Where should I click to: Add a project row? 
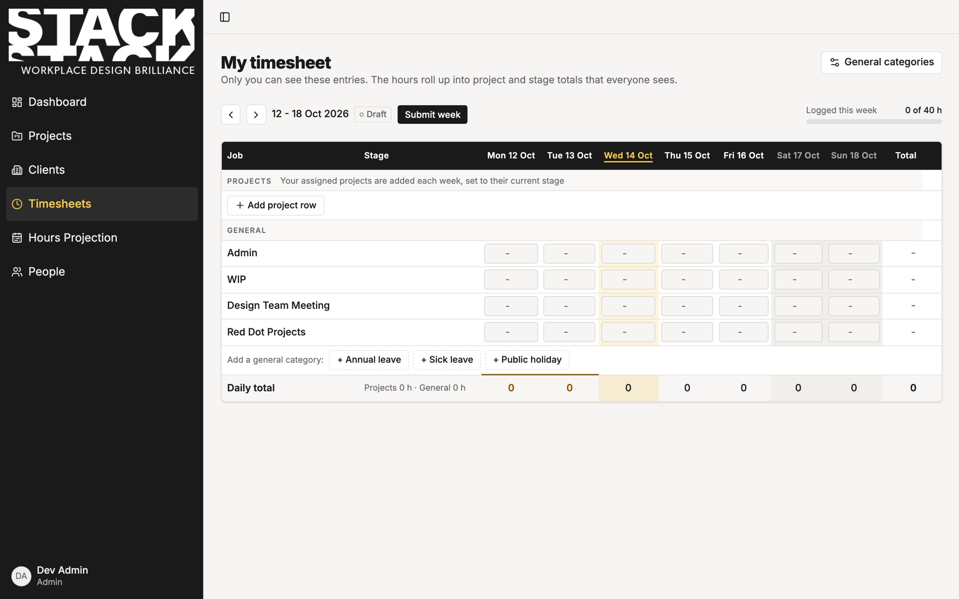[276, 206]
